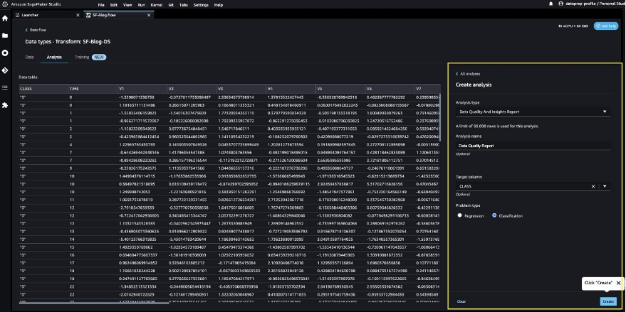Viewport: 626px width, 312px height.
Task: Open the Extensions puzzle-piece icon
Action: click(x=5, y=105)
